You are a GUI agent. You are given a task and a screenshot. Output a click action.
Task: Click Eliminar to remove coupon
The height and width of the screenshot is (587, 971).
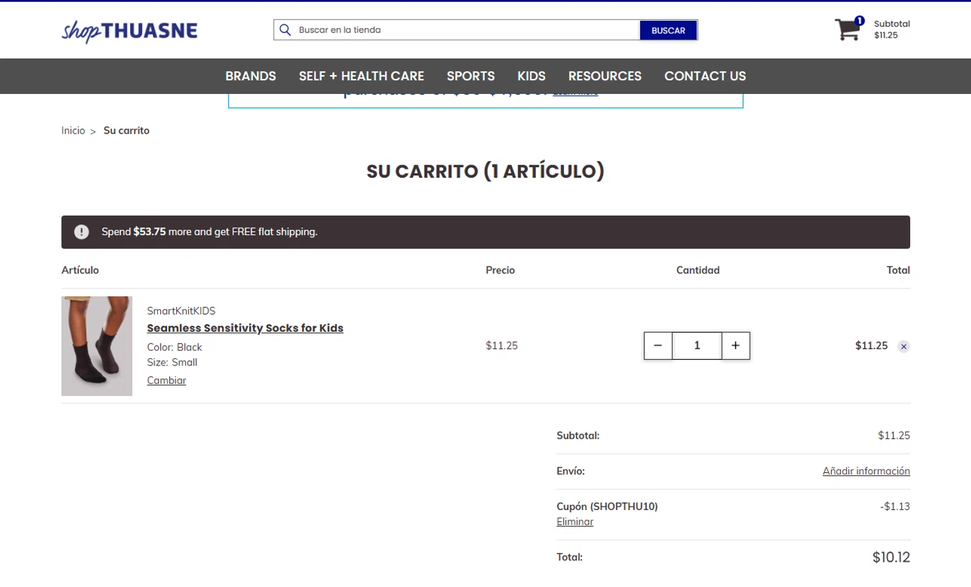[575, 522]
